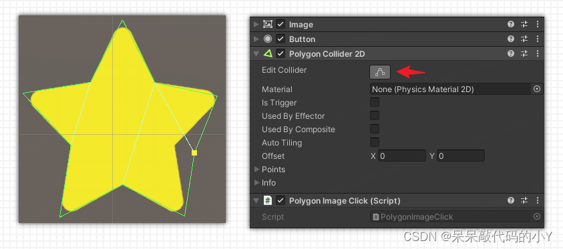Click the Auto Tiling label
The width and height of the screenshot is (563, 249).
pos(282,143)
